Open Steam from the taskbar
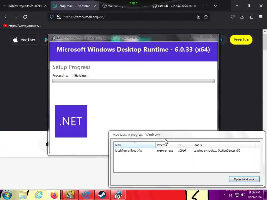The width and height of the screenshot is (267, 200). pyautogui.click(x=102, y=195)
